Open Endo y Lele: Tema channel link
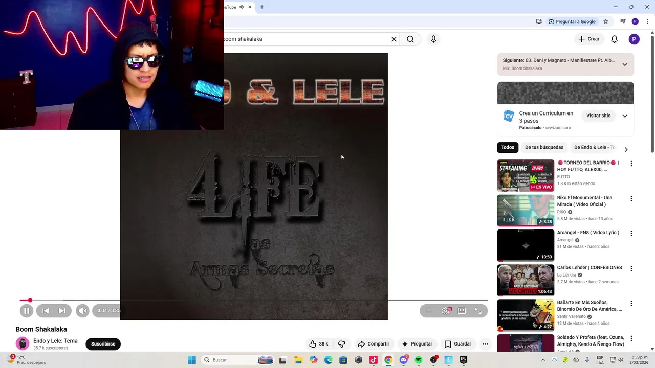The image size is (655, 368). pyautogui.click(x=55, y=341)
